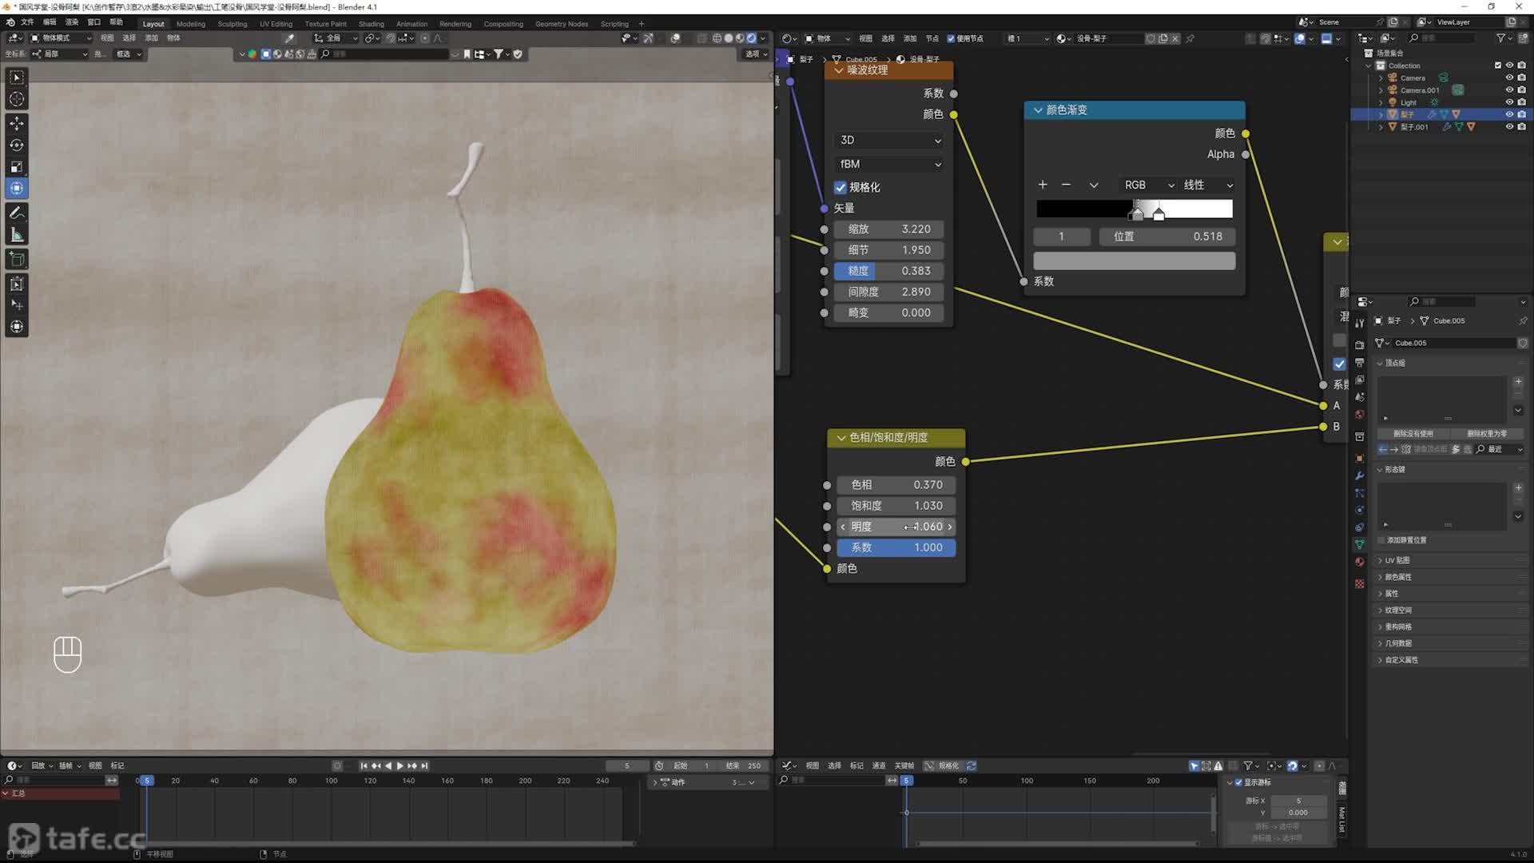Screen dimensions: 1534x863
Task: Click play animation button in timeline
Action: 400,766
